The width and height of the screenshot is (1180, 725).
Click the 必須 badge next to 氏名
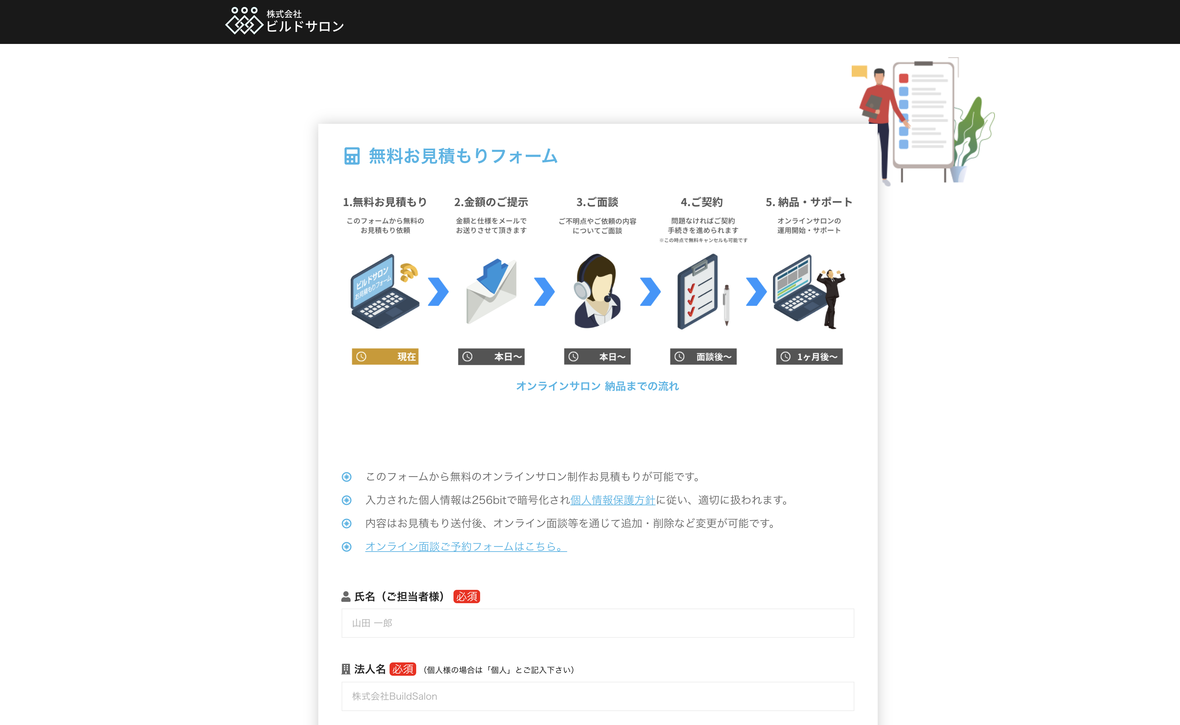pyautogui.click(x=467, y=597)
